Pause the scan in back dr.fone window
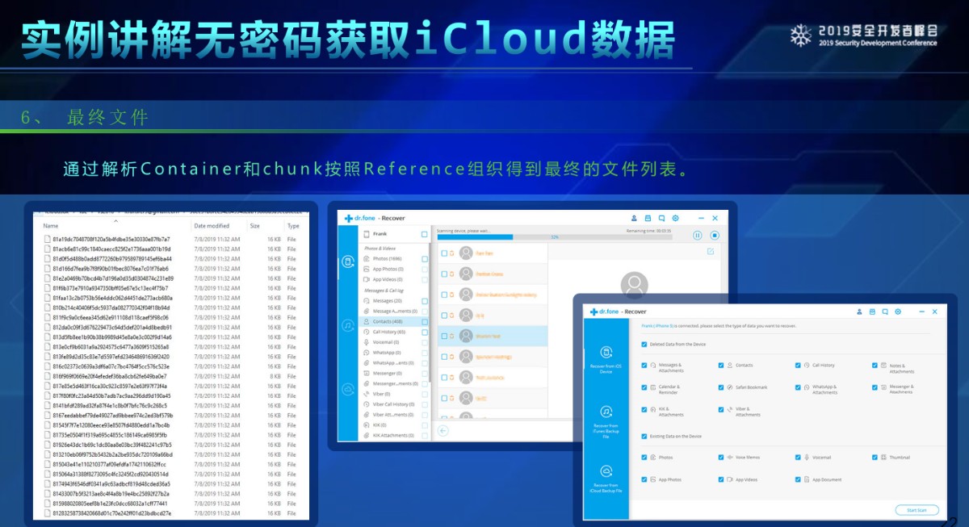 [698, 235]
